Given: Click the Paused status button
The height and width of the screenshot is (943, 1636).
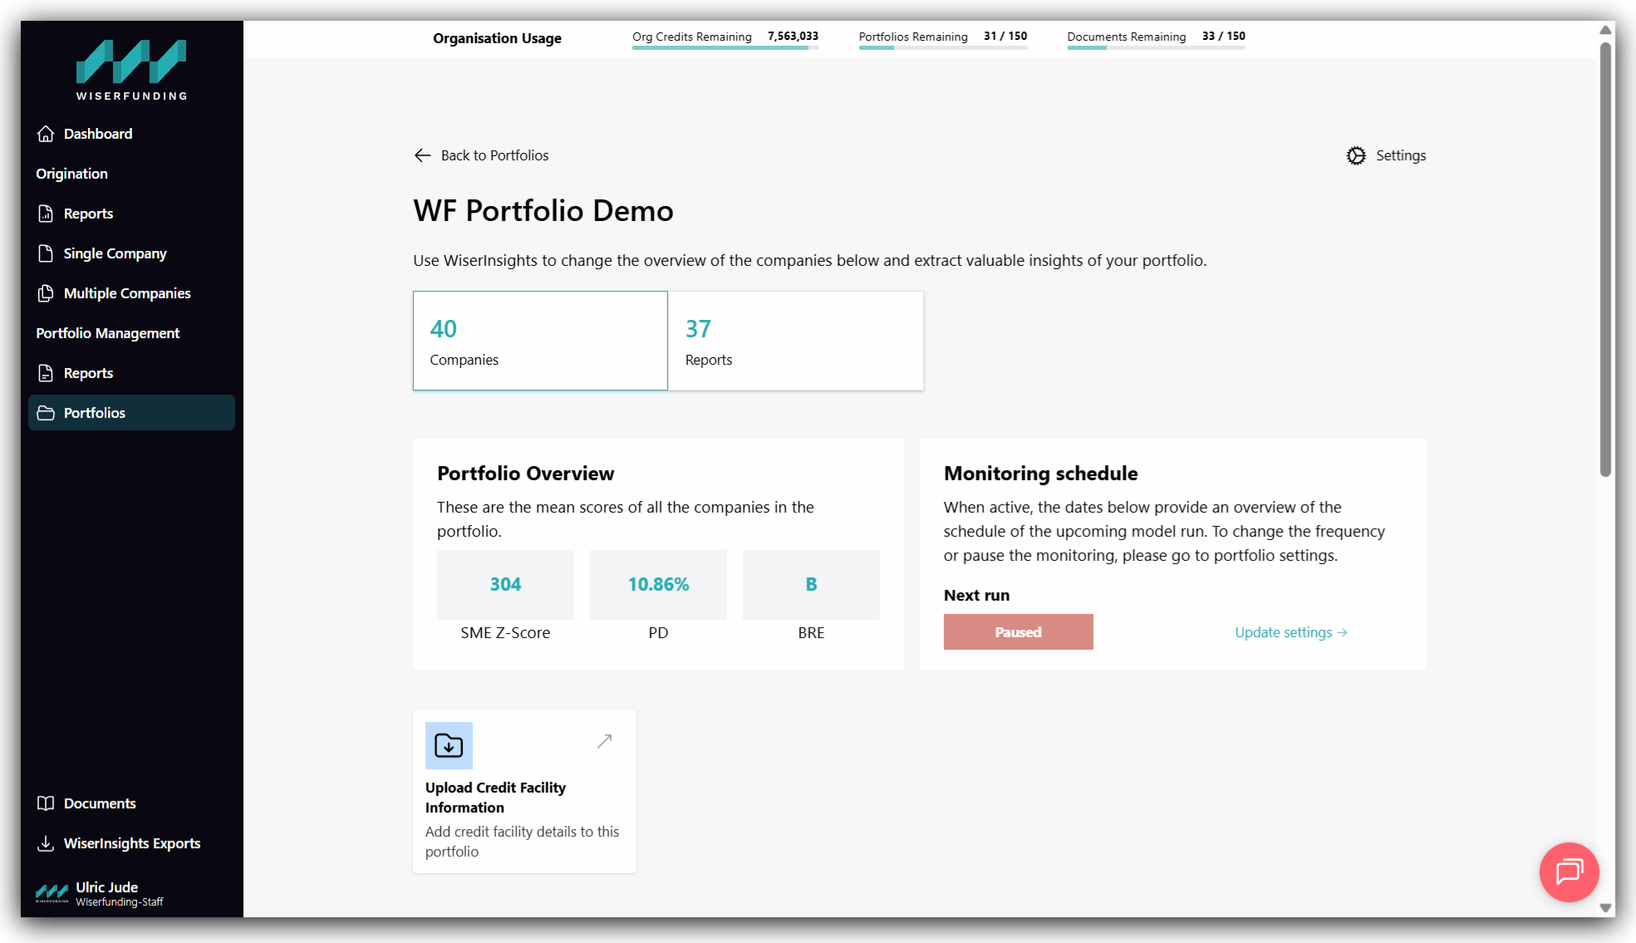Looking at the screenshot, I should coord(1018,632).
